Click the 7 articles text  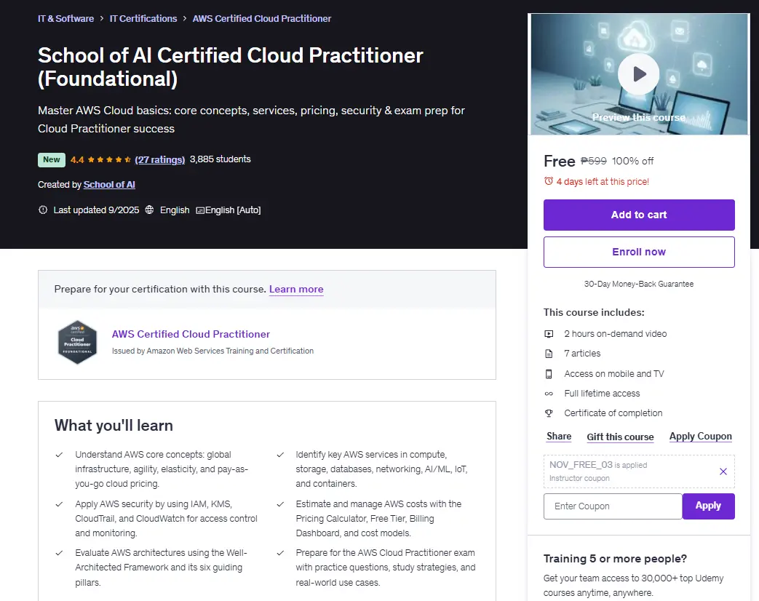(582, 354)
